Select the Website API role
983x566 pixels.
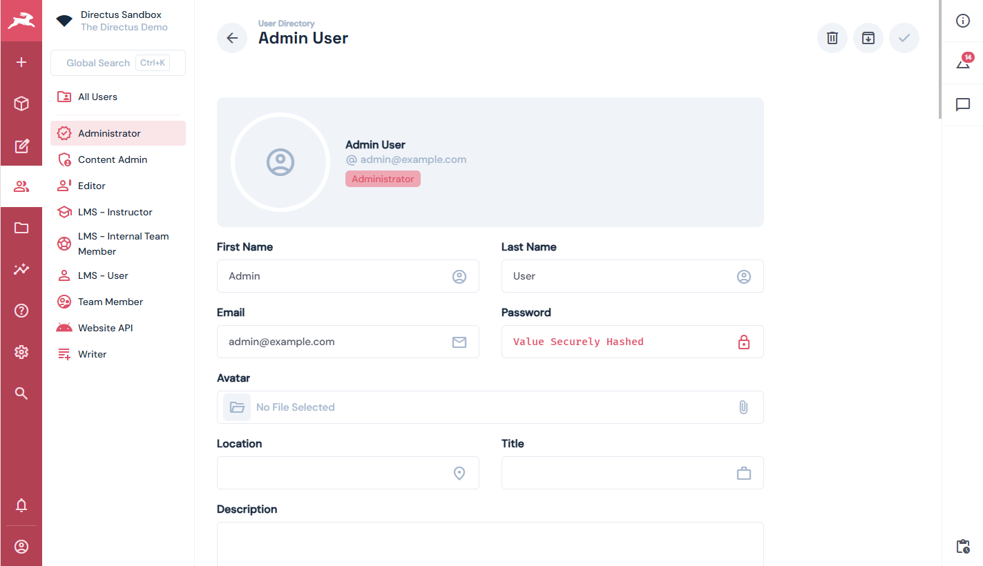(x=105, y=328)
